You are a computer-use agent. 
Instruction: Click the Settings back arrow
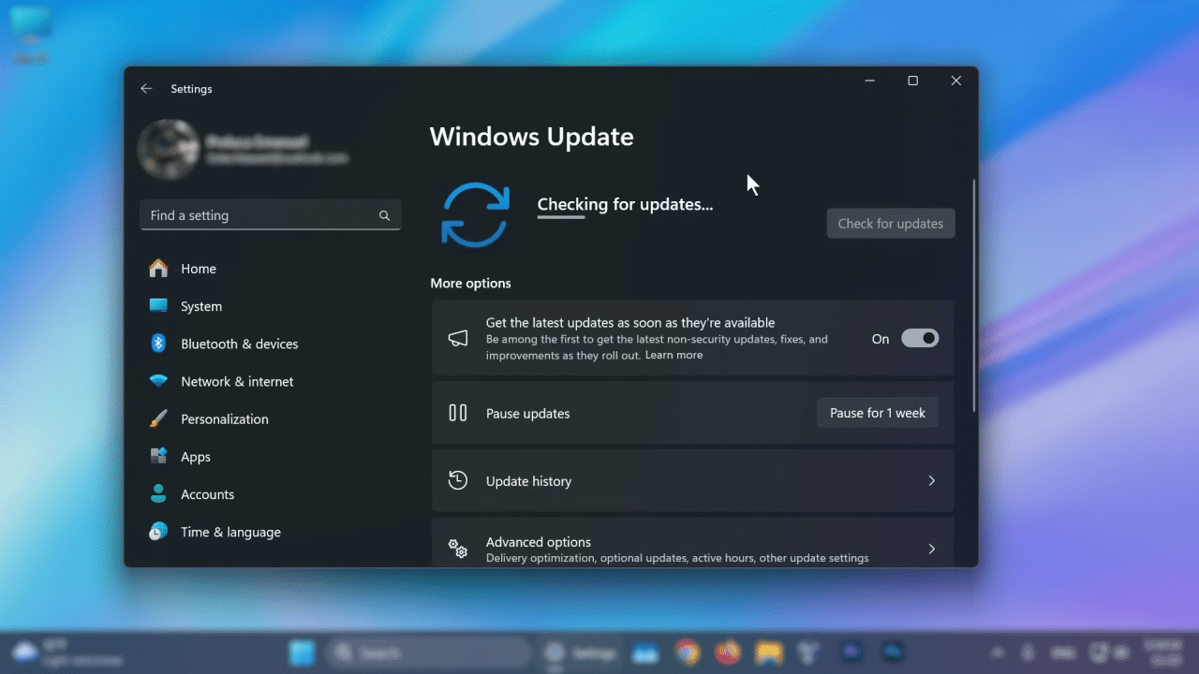click(146, 89)
